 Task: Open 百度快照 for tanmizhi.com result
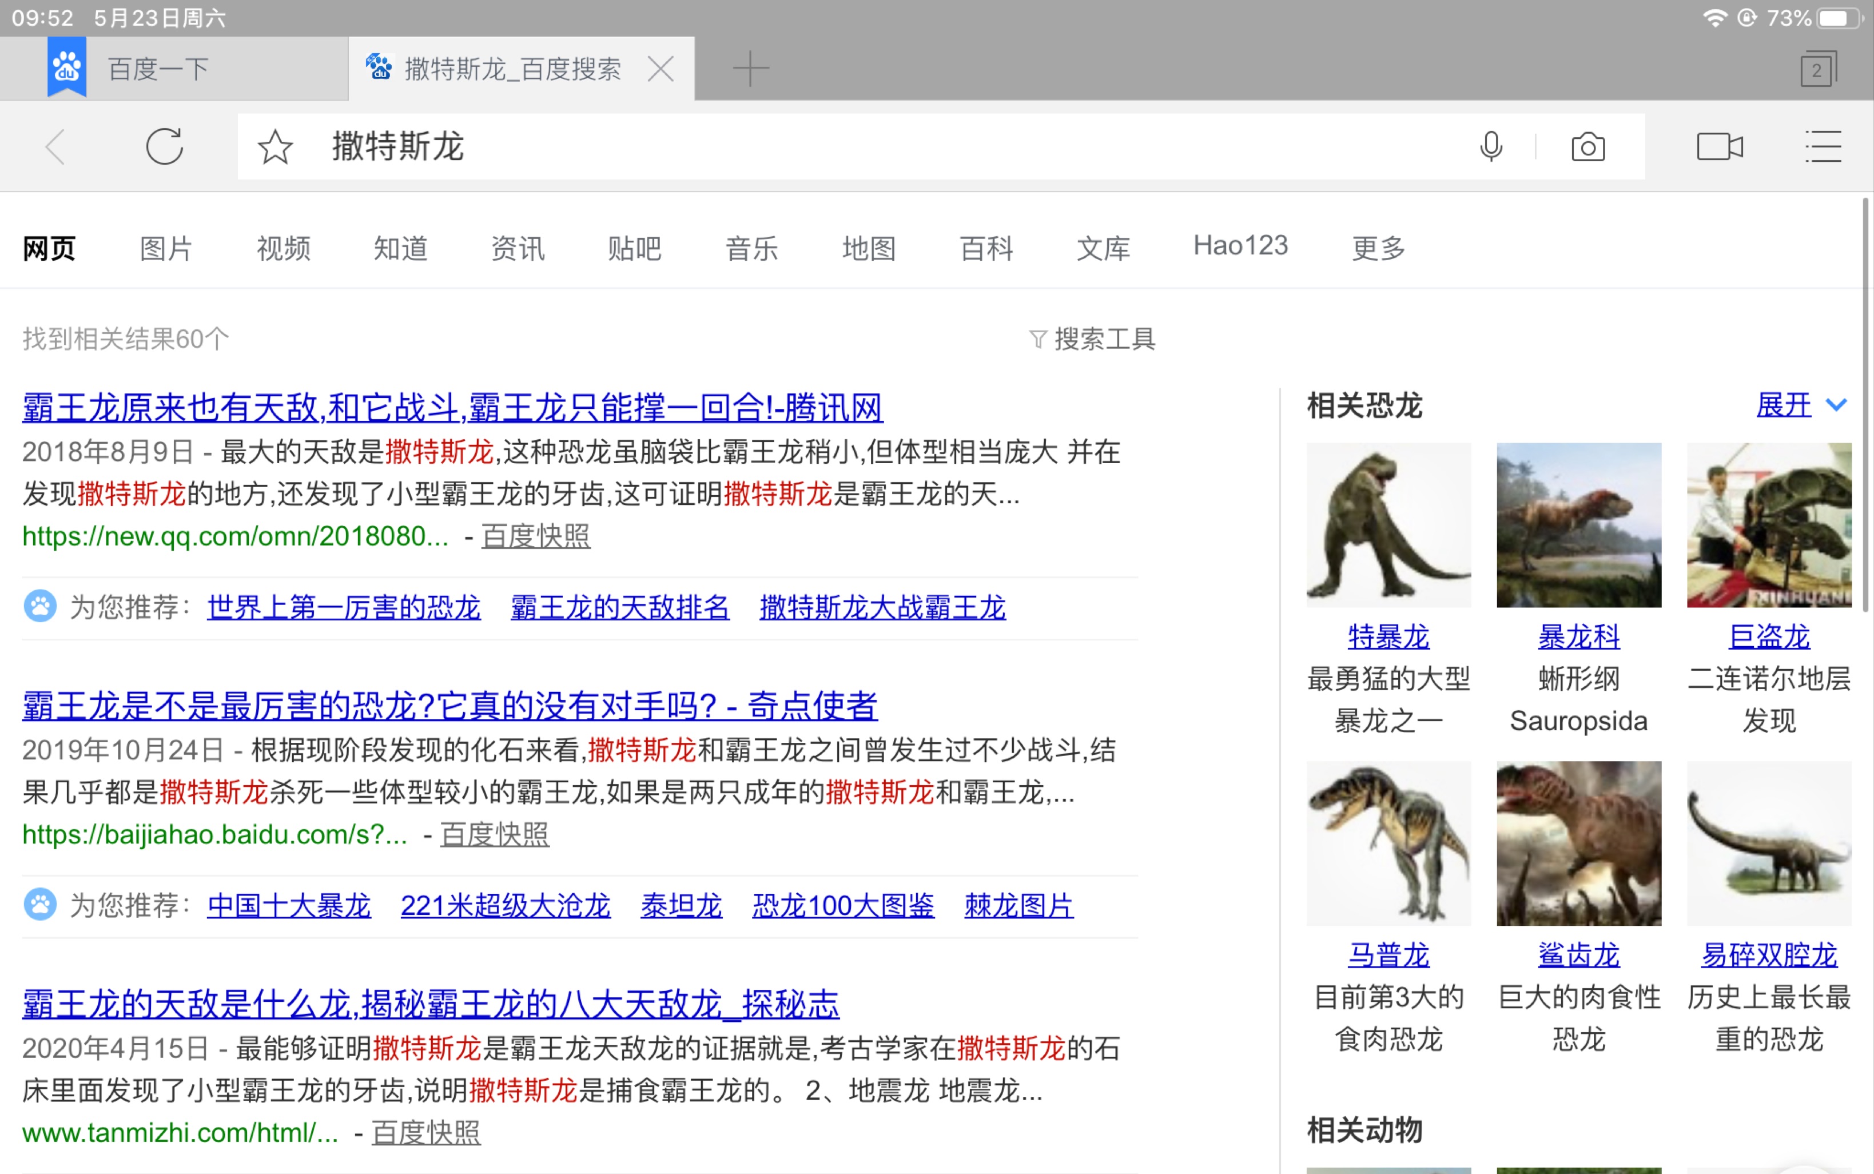(425, 1132)
